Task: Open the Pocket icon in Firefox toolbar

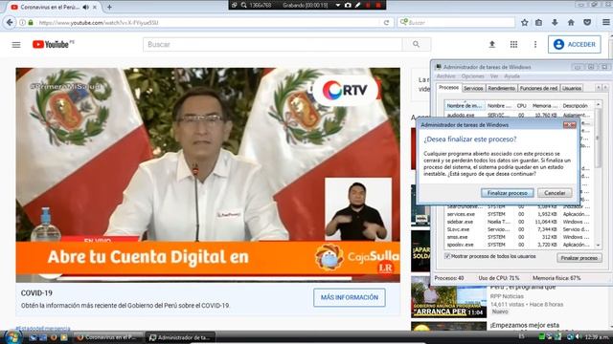Action: 587,23
